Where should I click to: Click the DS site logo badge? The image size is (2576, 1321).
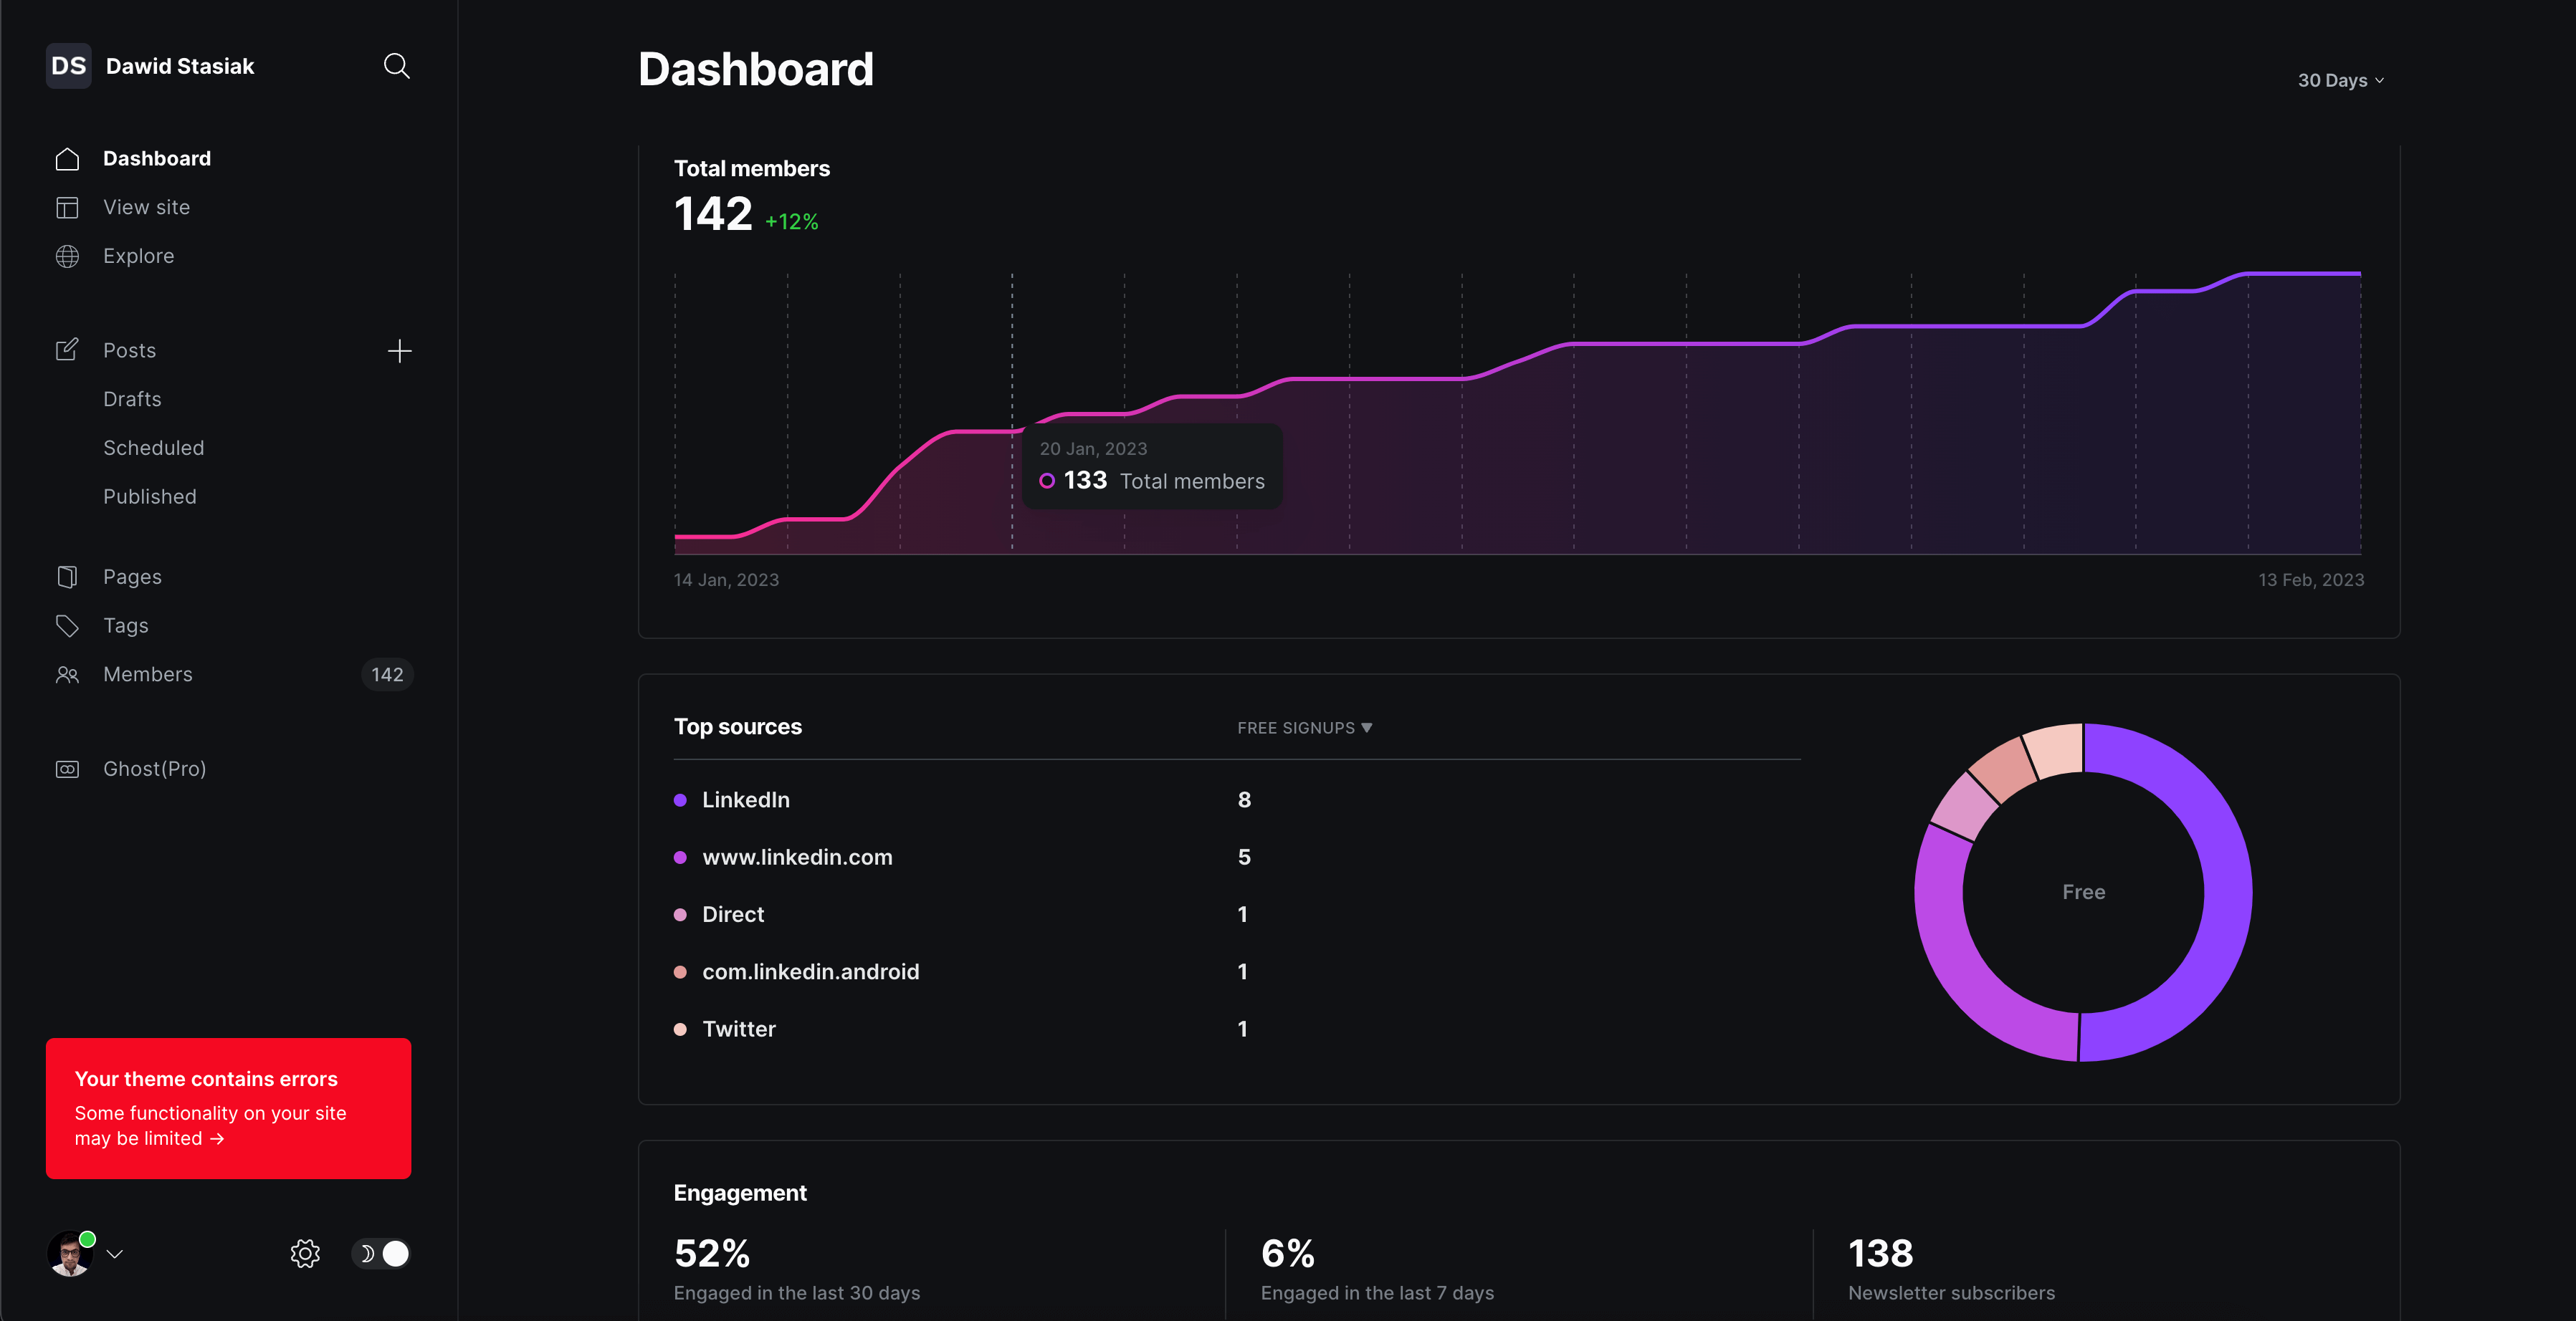[x=69, y=66]
